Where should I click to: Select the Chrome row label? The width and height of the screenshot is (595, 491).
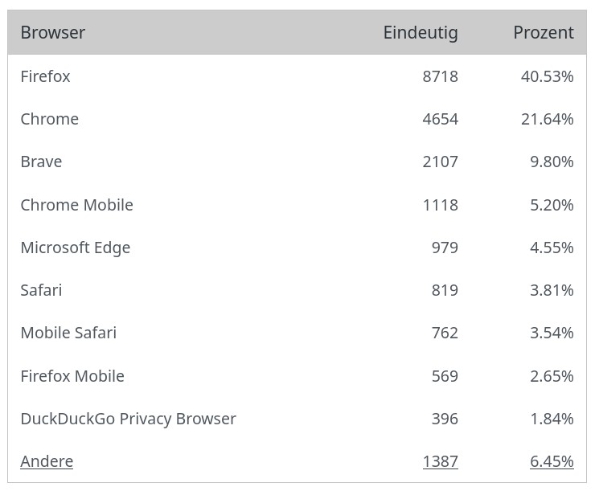click(50, 119)
